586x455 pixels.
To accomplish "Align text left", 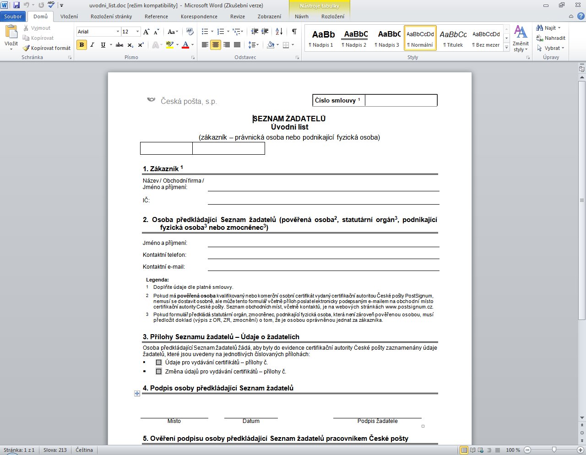I will tap(205, 45).
